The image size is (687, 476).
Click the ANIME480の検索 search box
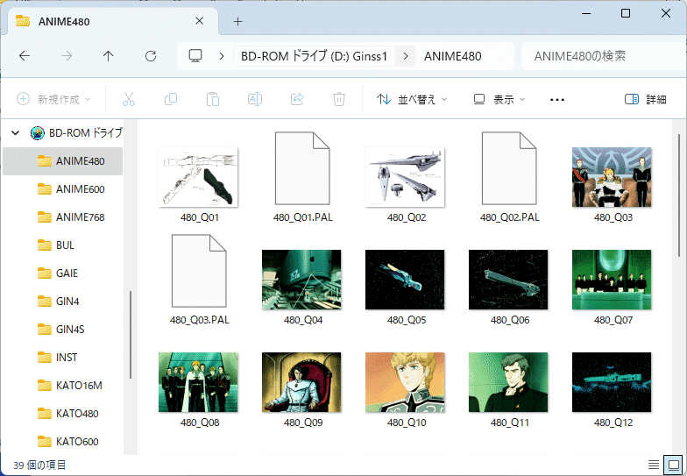tap(604, 56)
